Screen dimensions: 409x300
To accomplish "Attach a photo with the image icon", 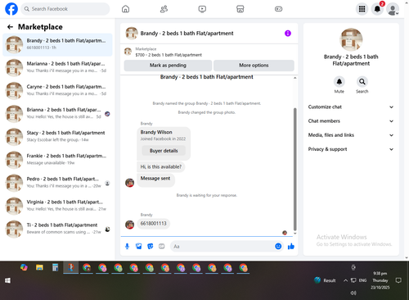I will (x=139, y=246).
